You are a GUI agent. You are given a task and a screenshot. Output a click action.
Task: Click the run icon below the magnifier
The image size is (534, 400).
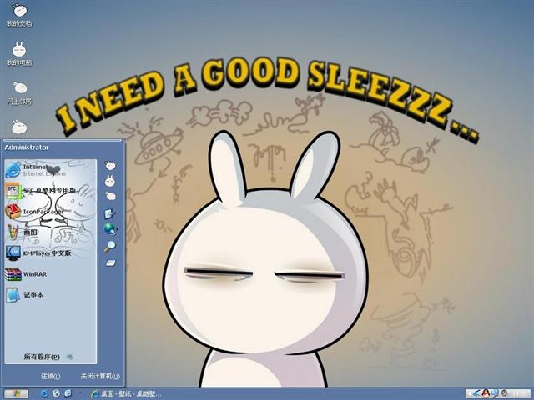click(x=110, y=262)
